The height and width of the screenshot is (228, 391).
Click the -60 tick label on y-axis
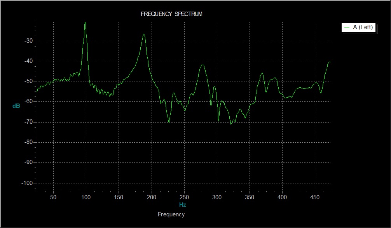point(28,102)
